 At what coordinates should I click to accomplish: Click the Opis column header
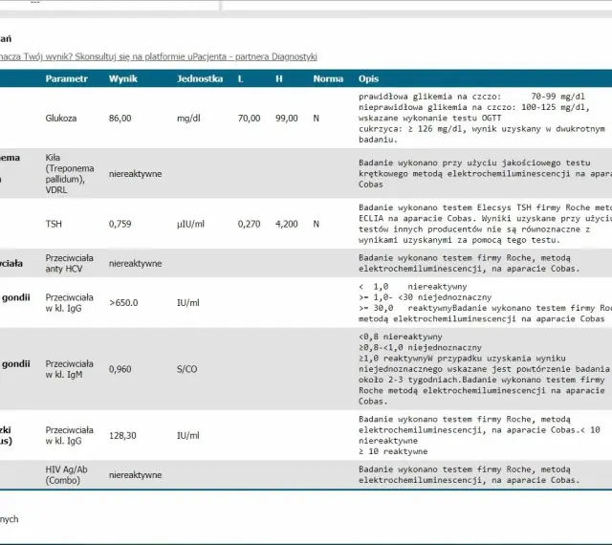(x=368, y=78)
